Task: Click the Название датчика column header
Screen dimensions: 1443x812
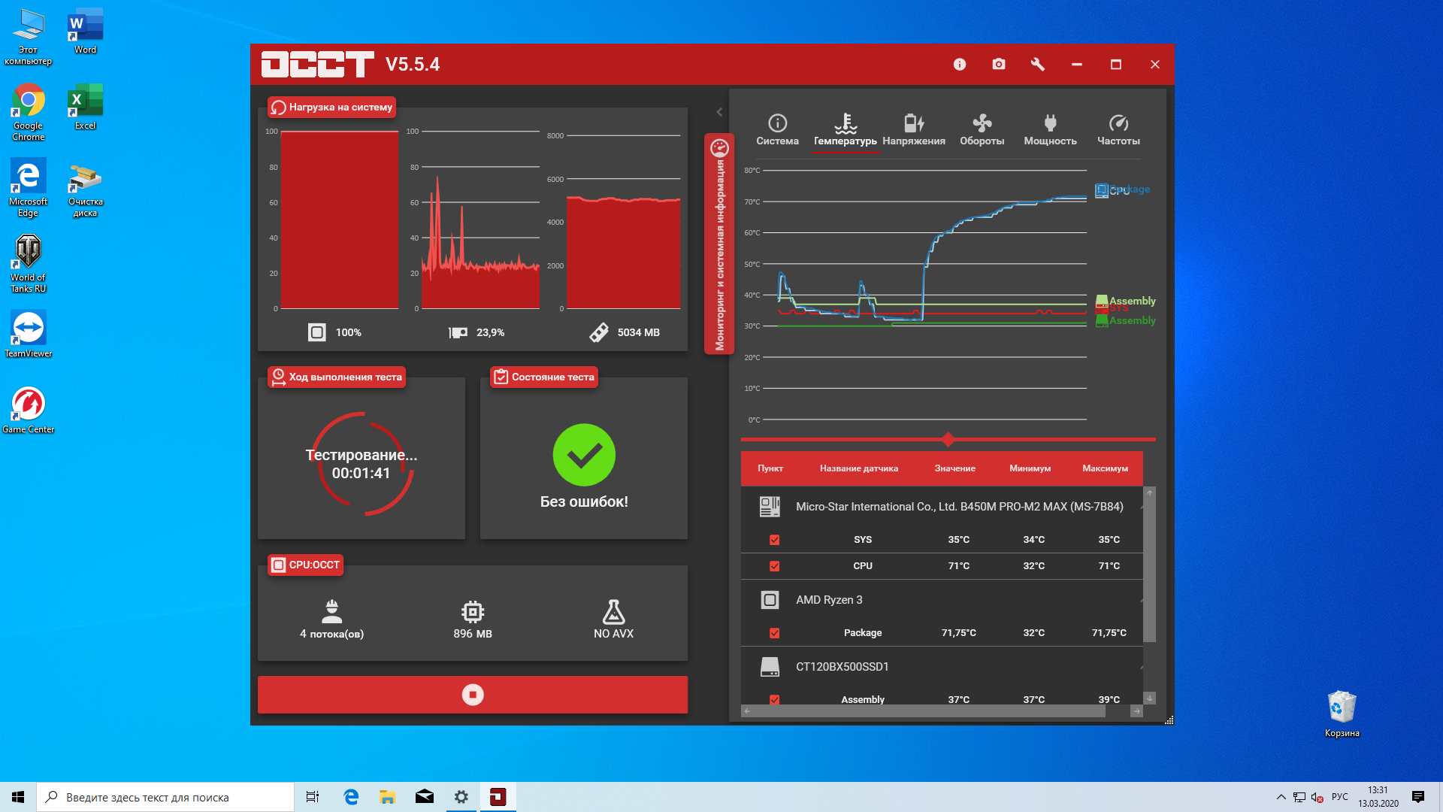Action: pos(859,468)
